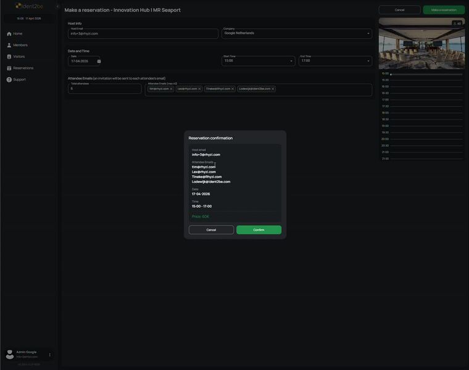The width and height of the screenshot is (469, 370).
Task: Click the Host Email input field
Action: click(x=143, y=33)
